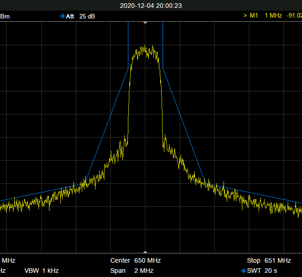The image size is (302, 277).
Task: Click the top center marker triangle
Action: point(145,23)
